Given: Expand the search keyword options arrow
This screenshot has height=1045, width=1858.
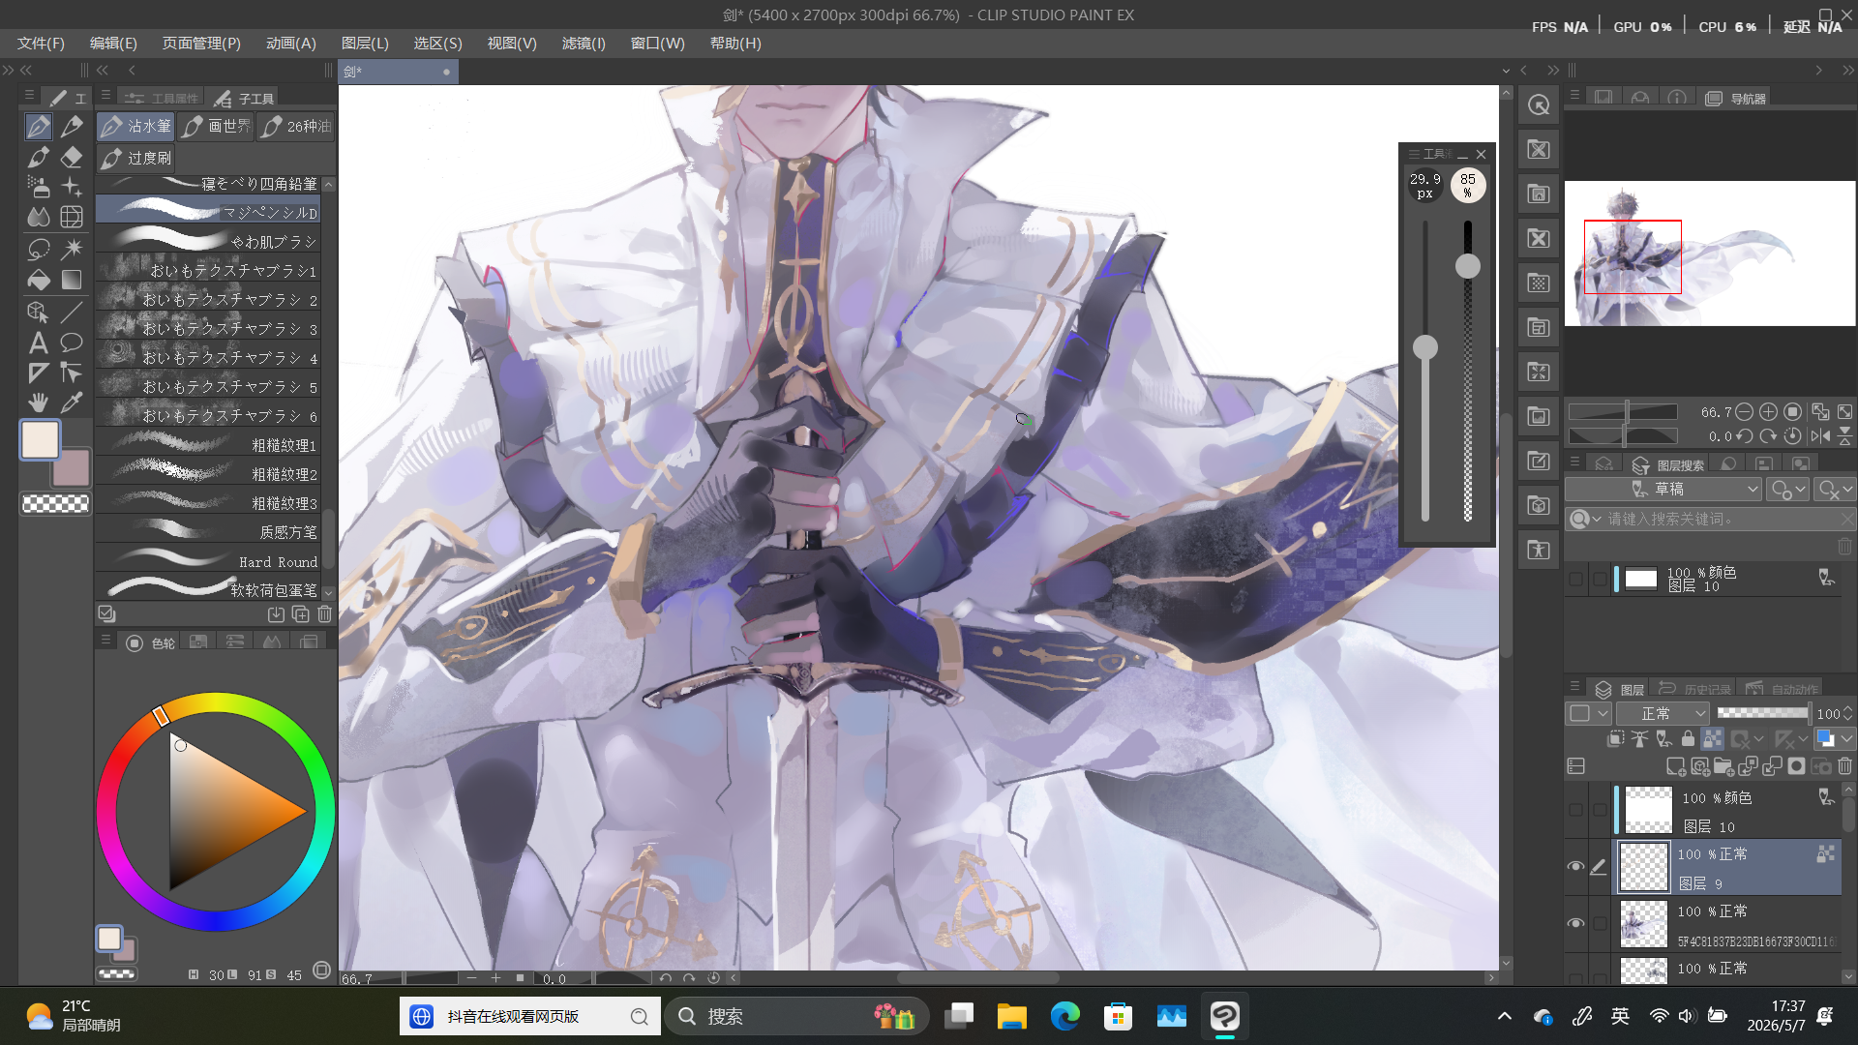Looking at the screenshot, I should click(x=1597, y=520).
